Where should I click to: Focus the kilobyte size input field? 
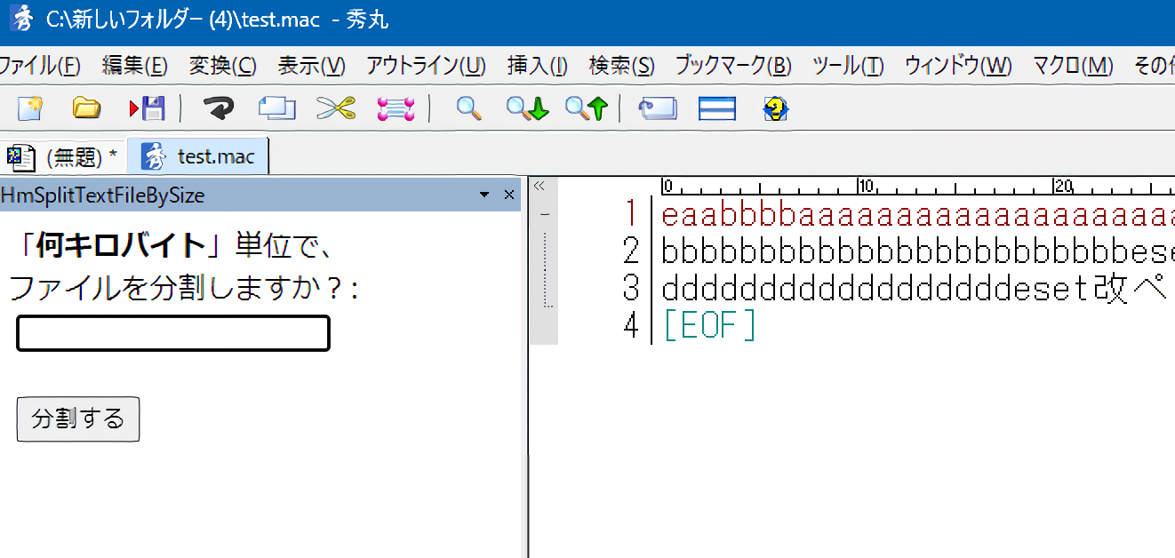click(173, 333)
